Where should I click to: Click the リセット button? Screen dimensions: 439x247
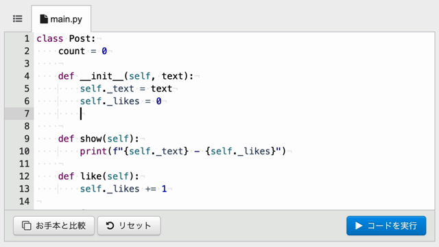[x=129, y=226]
